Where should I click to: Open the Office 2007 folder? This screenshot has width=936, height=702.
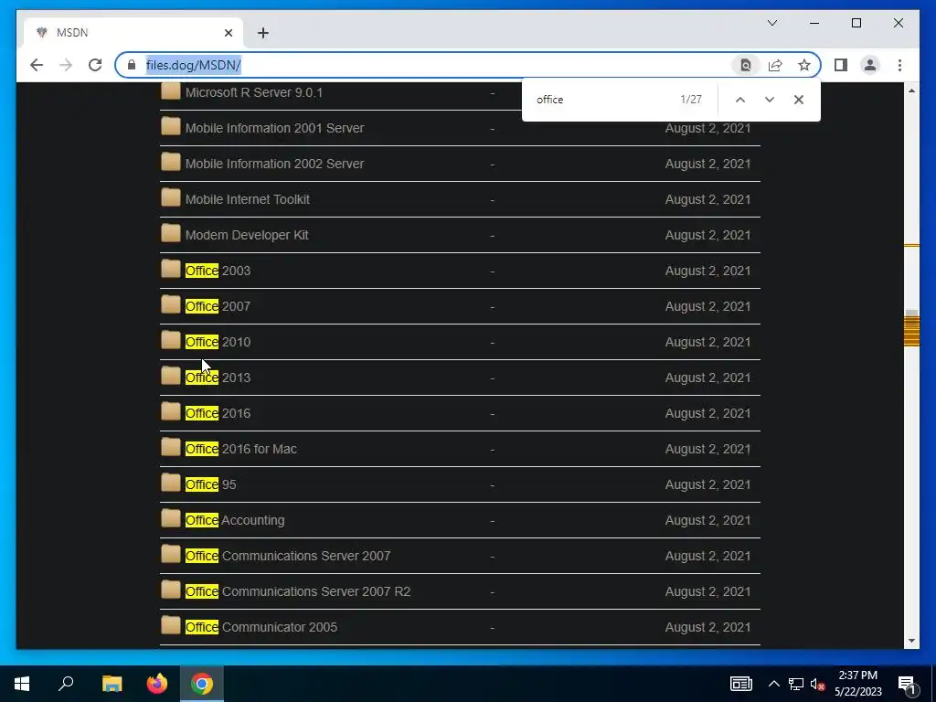click(x=218, y=306)
